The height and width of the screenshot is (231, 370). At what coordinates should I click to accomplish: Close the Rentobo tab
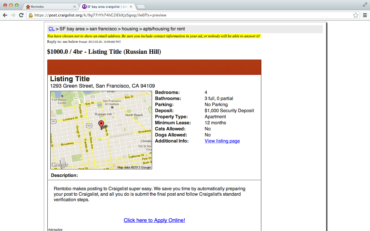[75, 6]
